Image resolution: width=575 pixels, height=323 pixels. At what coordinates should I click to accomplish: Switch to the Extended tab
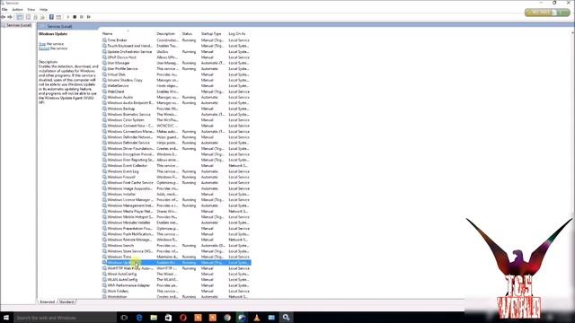[47, 301]
